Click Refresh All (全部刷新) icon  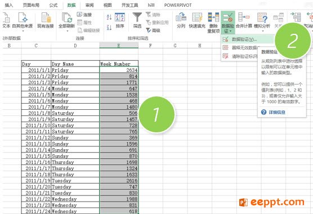[x=66, y=17]
